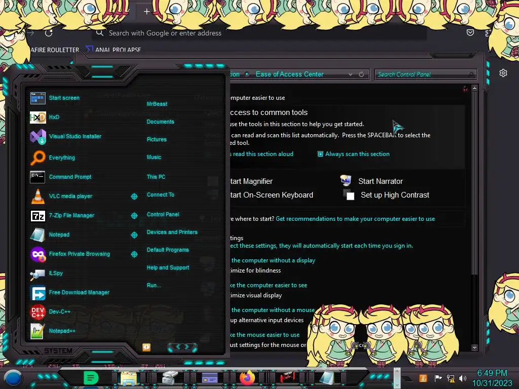Toggle Always scan this section checkbox
Viewport: 519px width, 389px height.
point(320,154)
